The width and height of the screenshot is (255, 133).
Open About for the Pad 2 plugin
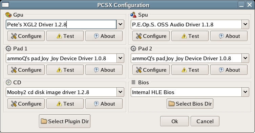[229, 70]
